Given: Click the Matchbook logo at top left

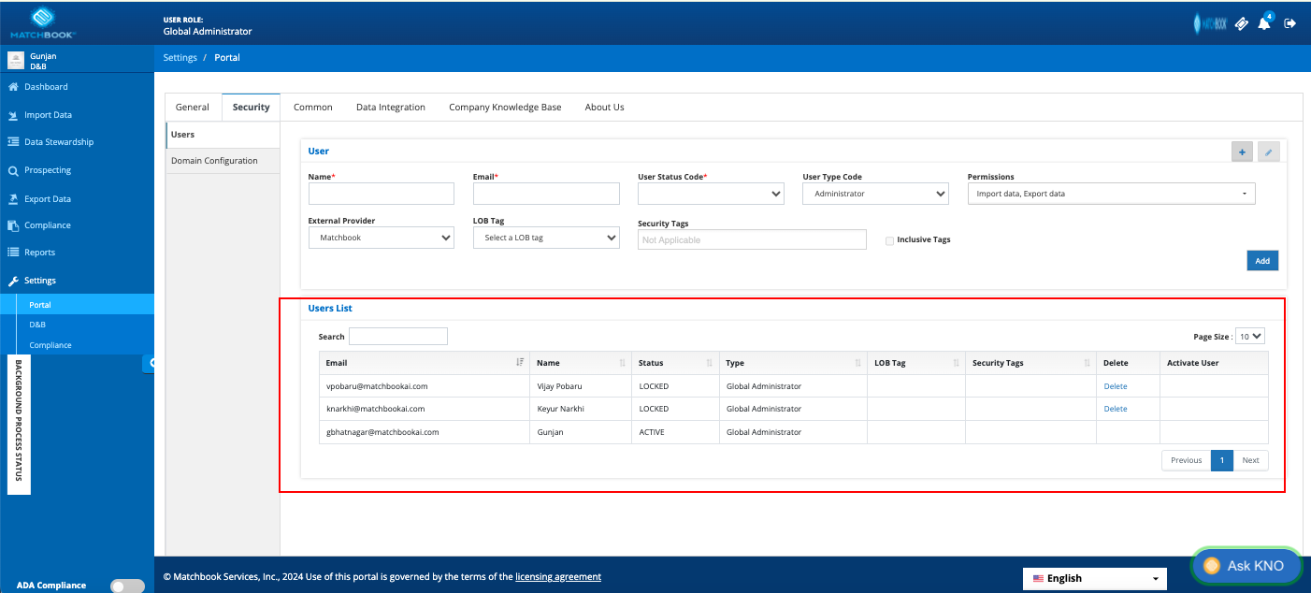Looking at the screenshot, I should coord(43,23).
